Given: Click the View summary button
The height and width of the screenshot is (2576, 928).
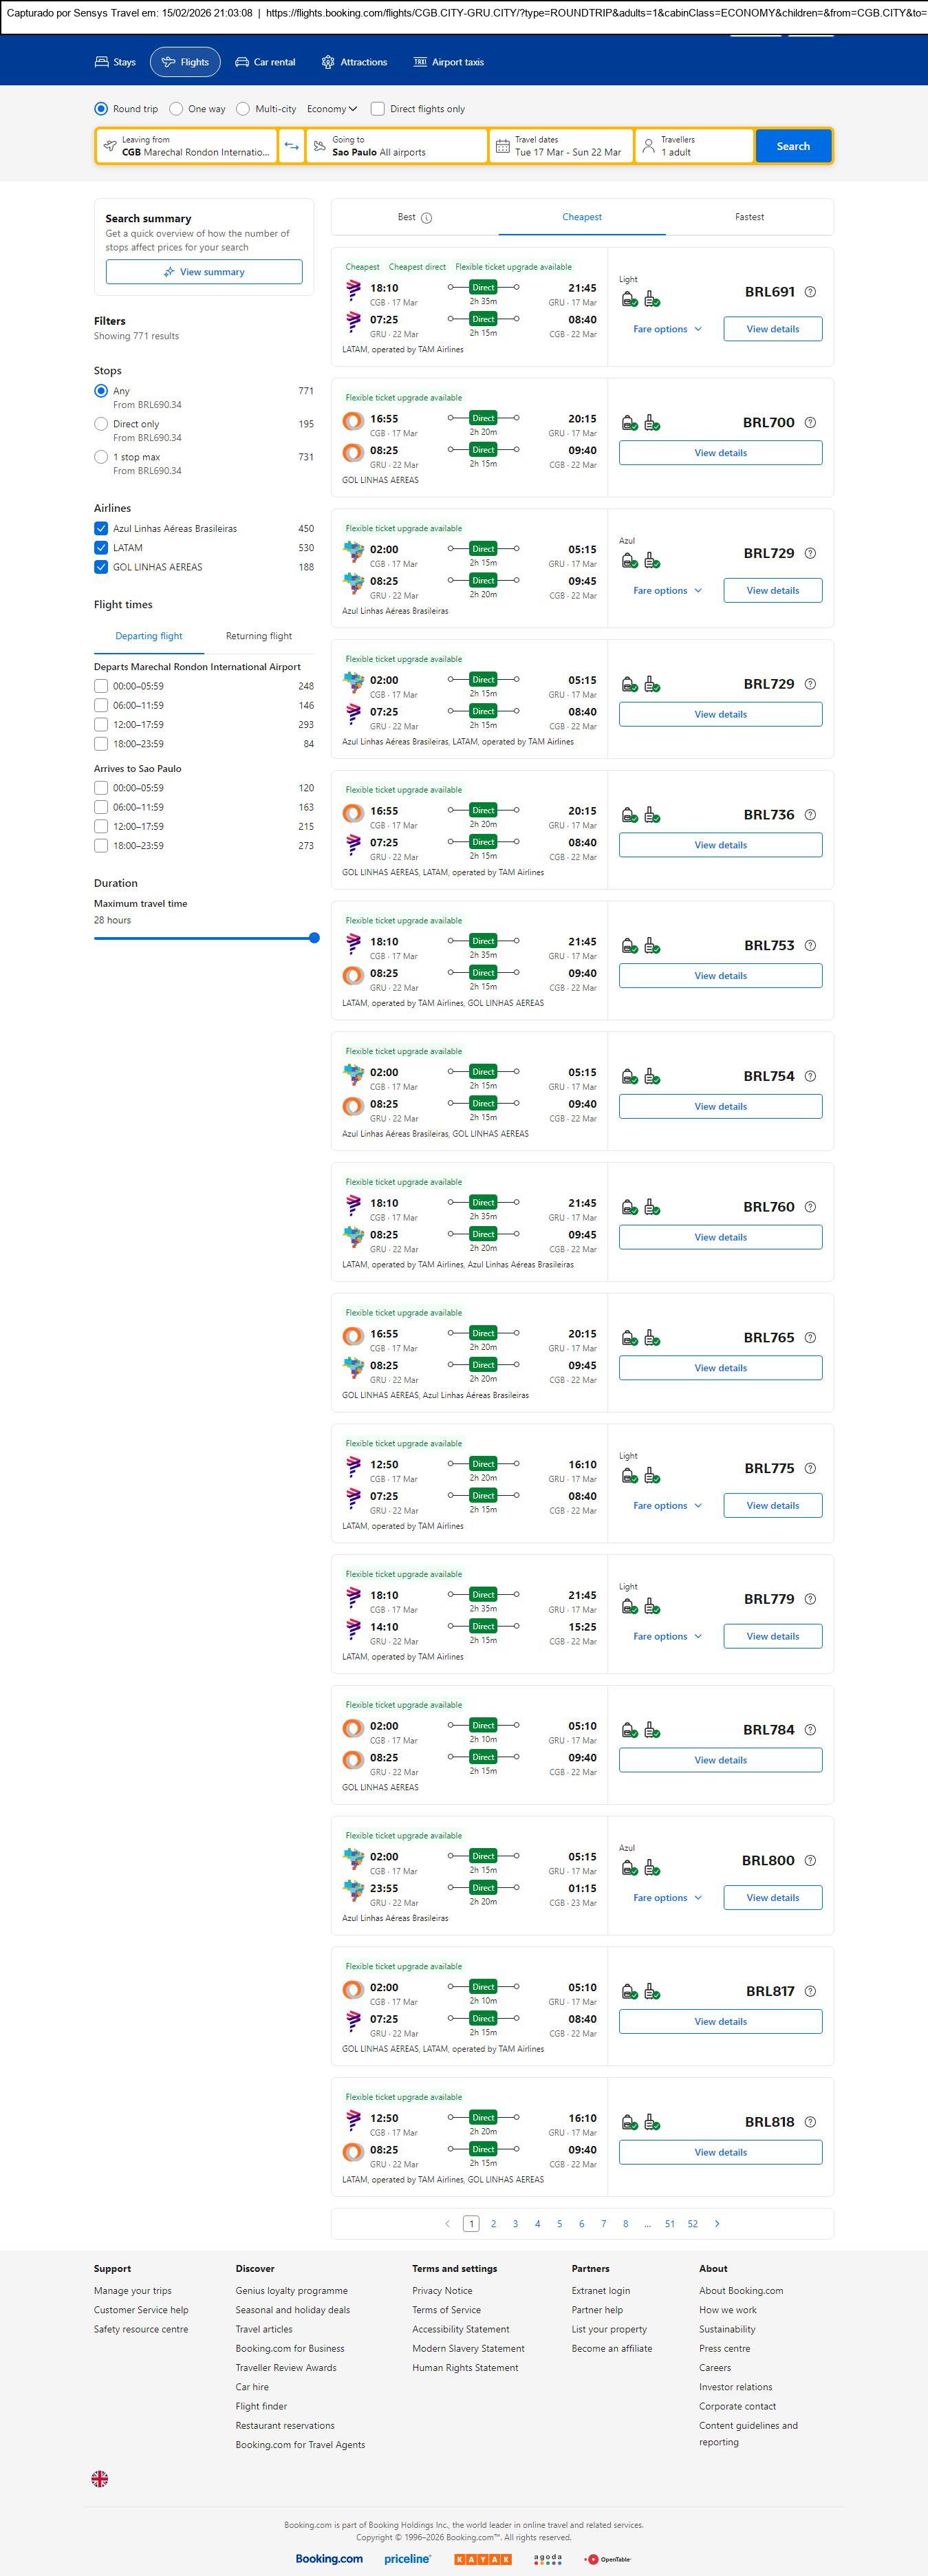Looking at the screenshot, I should pos(204,272).
